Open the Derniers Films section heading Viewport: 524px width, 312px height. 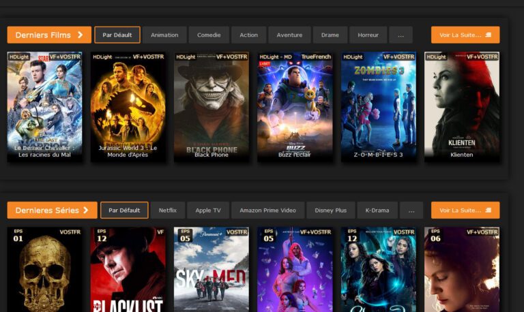49,35
